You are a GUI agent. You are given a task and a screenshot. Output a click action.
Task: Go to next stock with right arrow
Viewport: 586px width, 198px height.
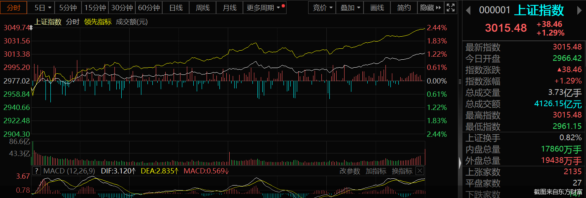[579, 11]
